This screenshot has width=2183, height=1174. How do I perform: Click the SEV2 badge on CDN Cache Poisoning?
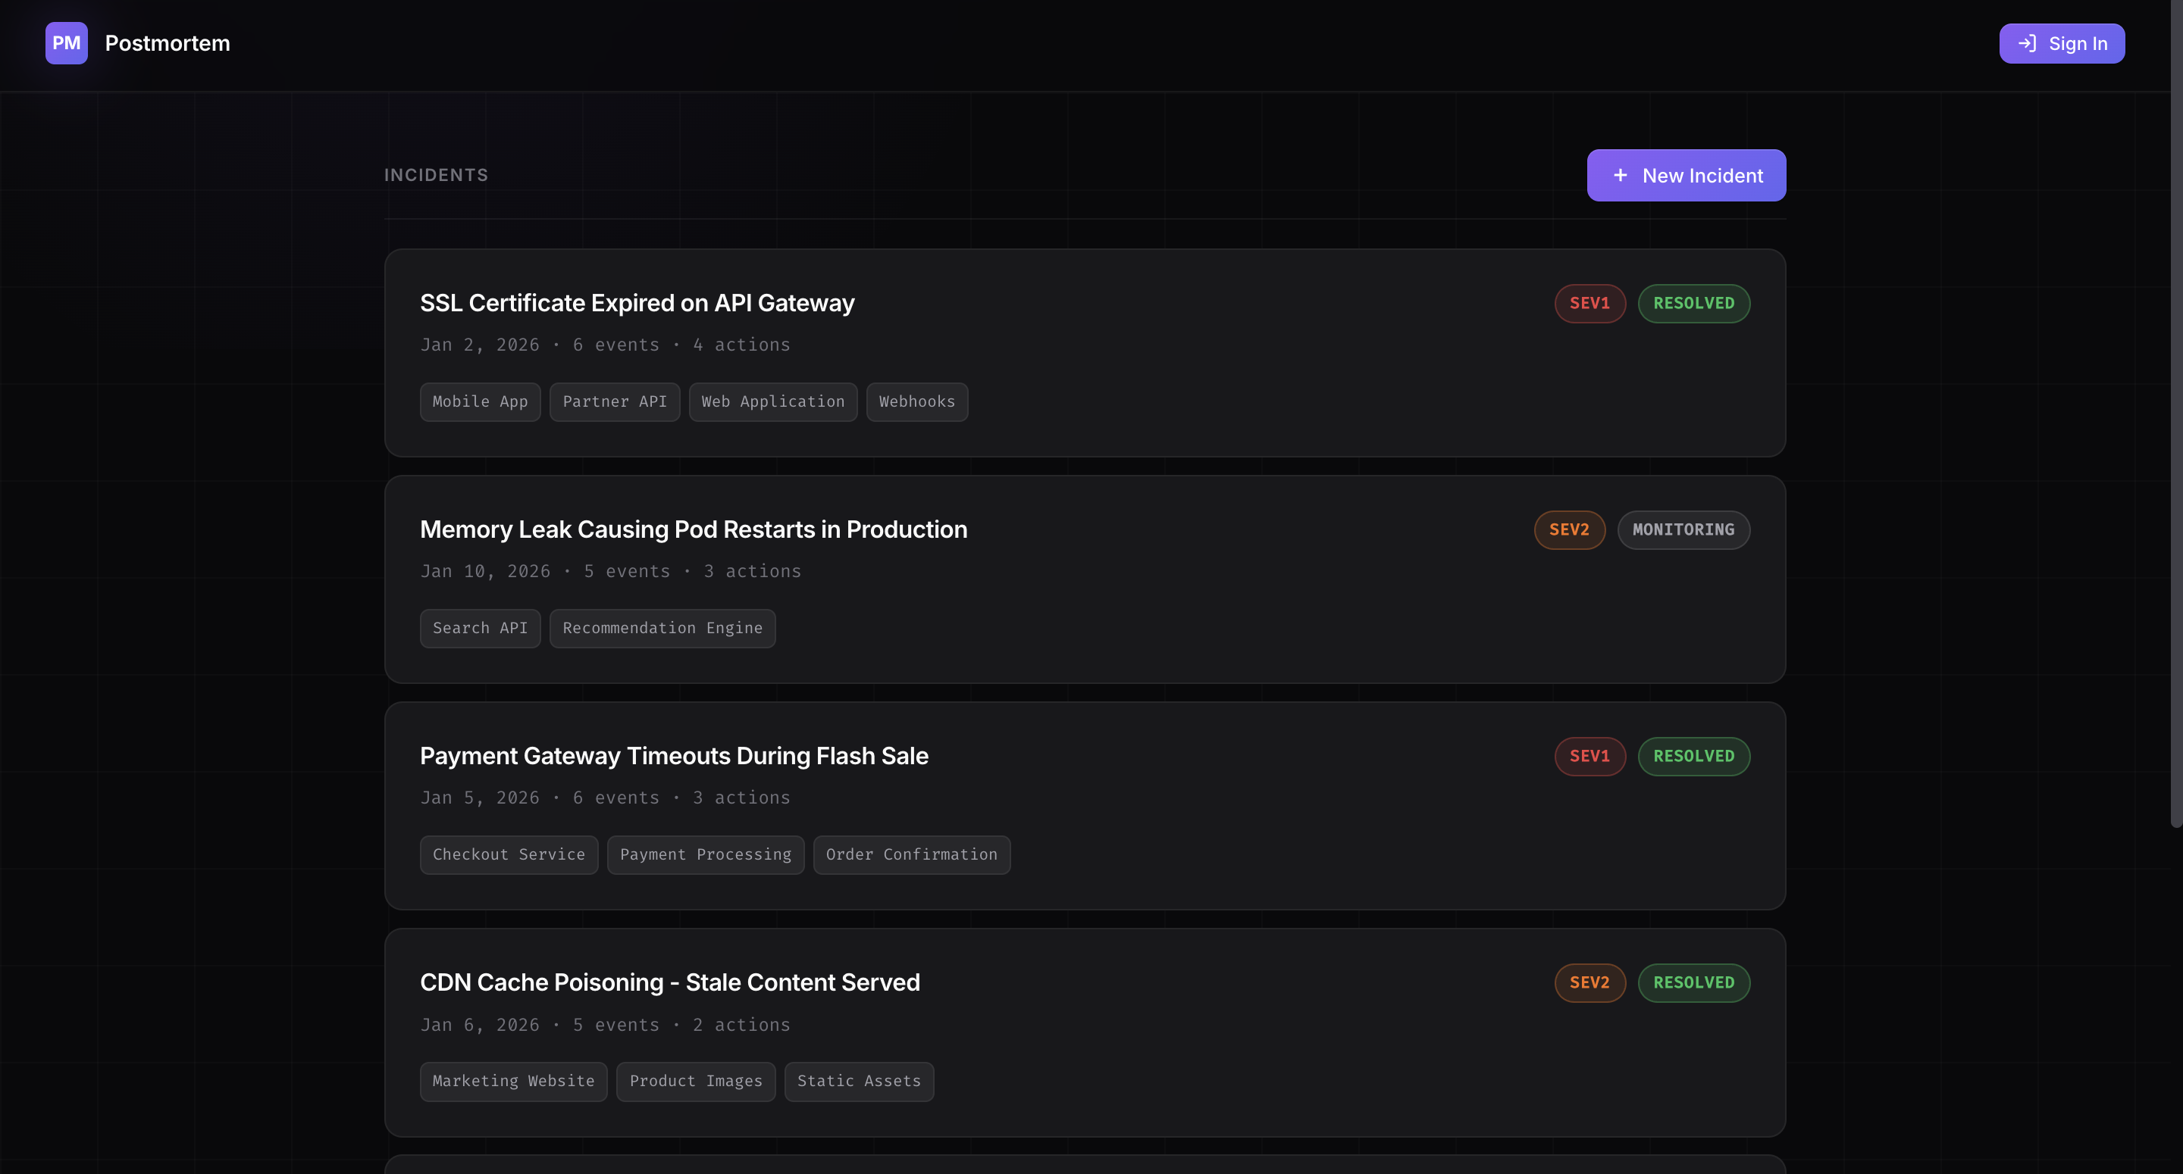coord(1589,982)
